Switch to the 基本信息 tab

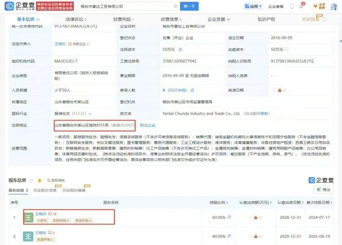tap(28, 19)
